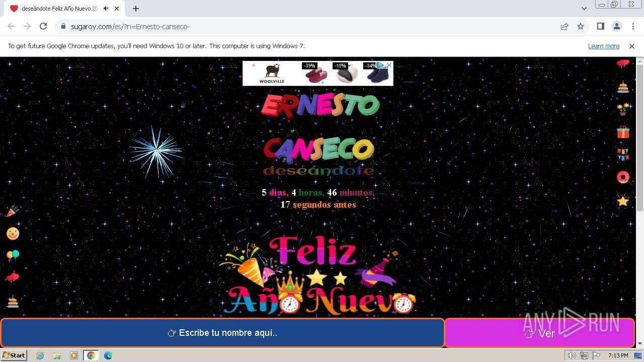Click the 7:13 PM system clock
The image size is (644, 362).
click(618, 355)
